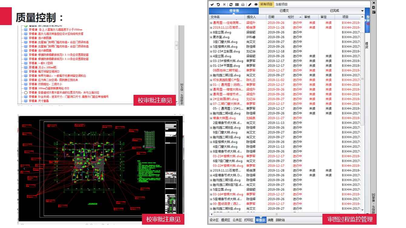
Task: Click comment bubble icon beside 尺寸重叠
Action: click(26, 101)
